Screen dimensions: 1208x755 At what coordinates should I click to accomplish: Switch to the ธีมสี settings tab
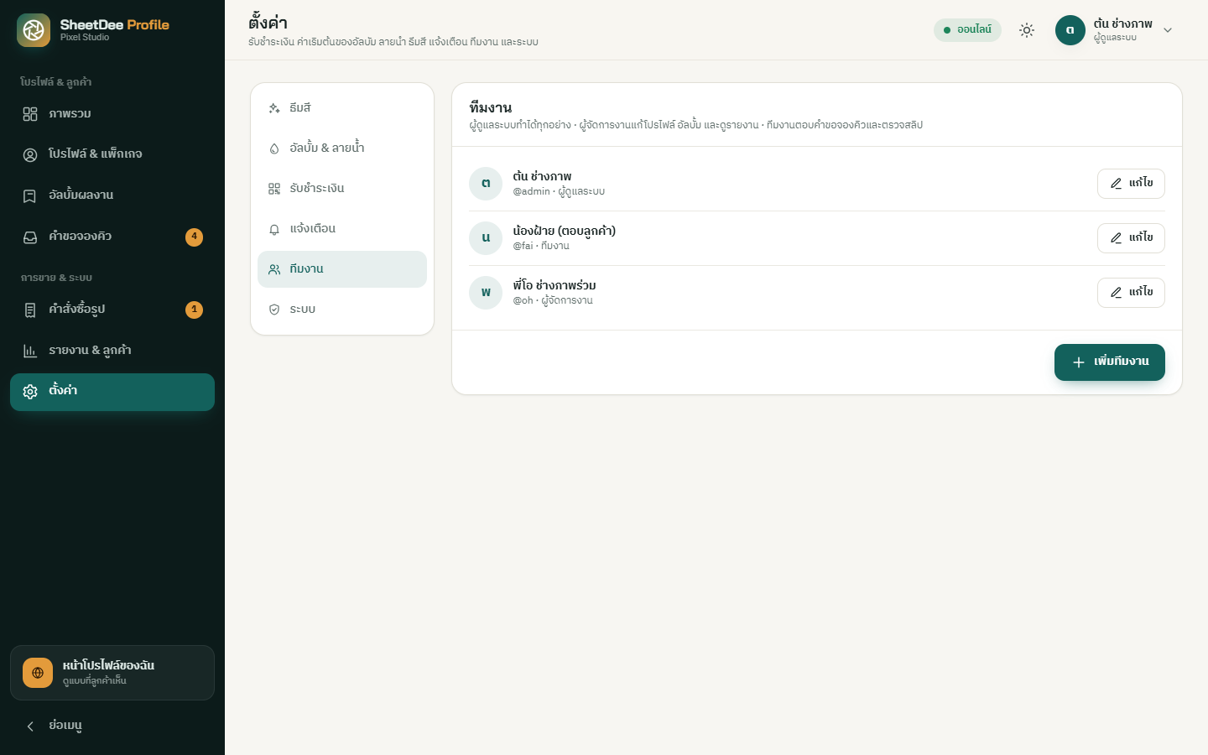[x=342, y=108]
